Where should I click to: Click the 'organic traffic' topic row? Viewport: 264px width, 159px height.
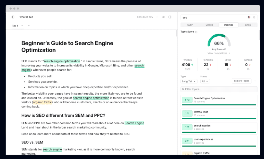pyautogui.click(x=219, y=153)
